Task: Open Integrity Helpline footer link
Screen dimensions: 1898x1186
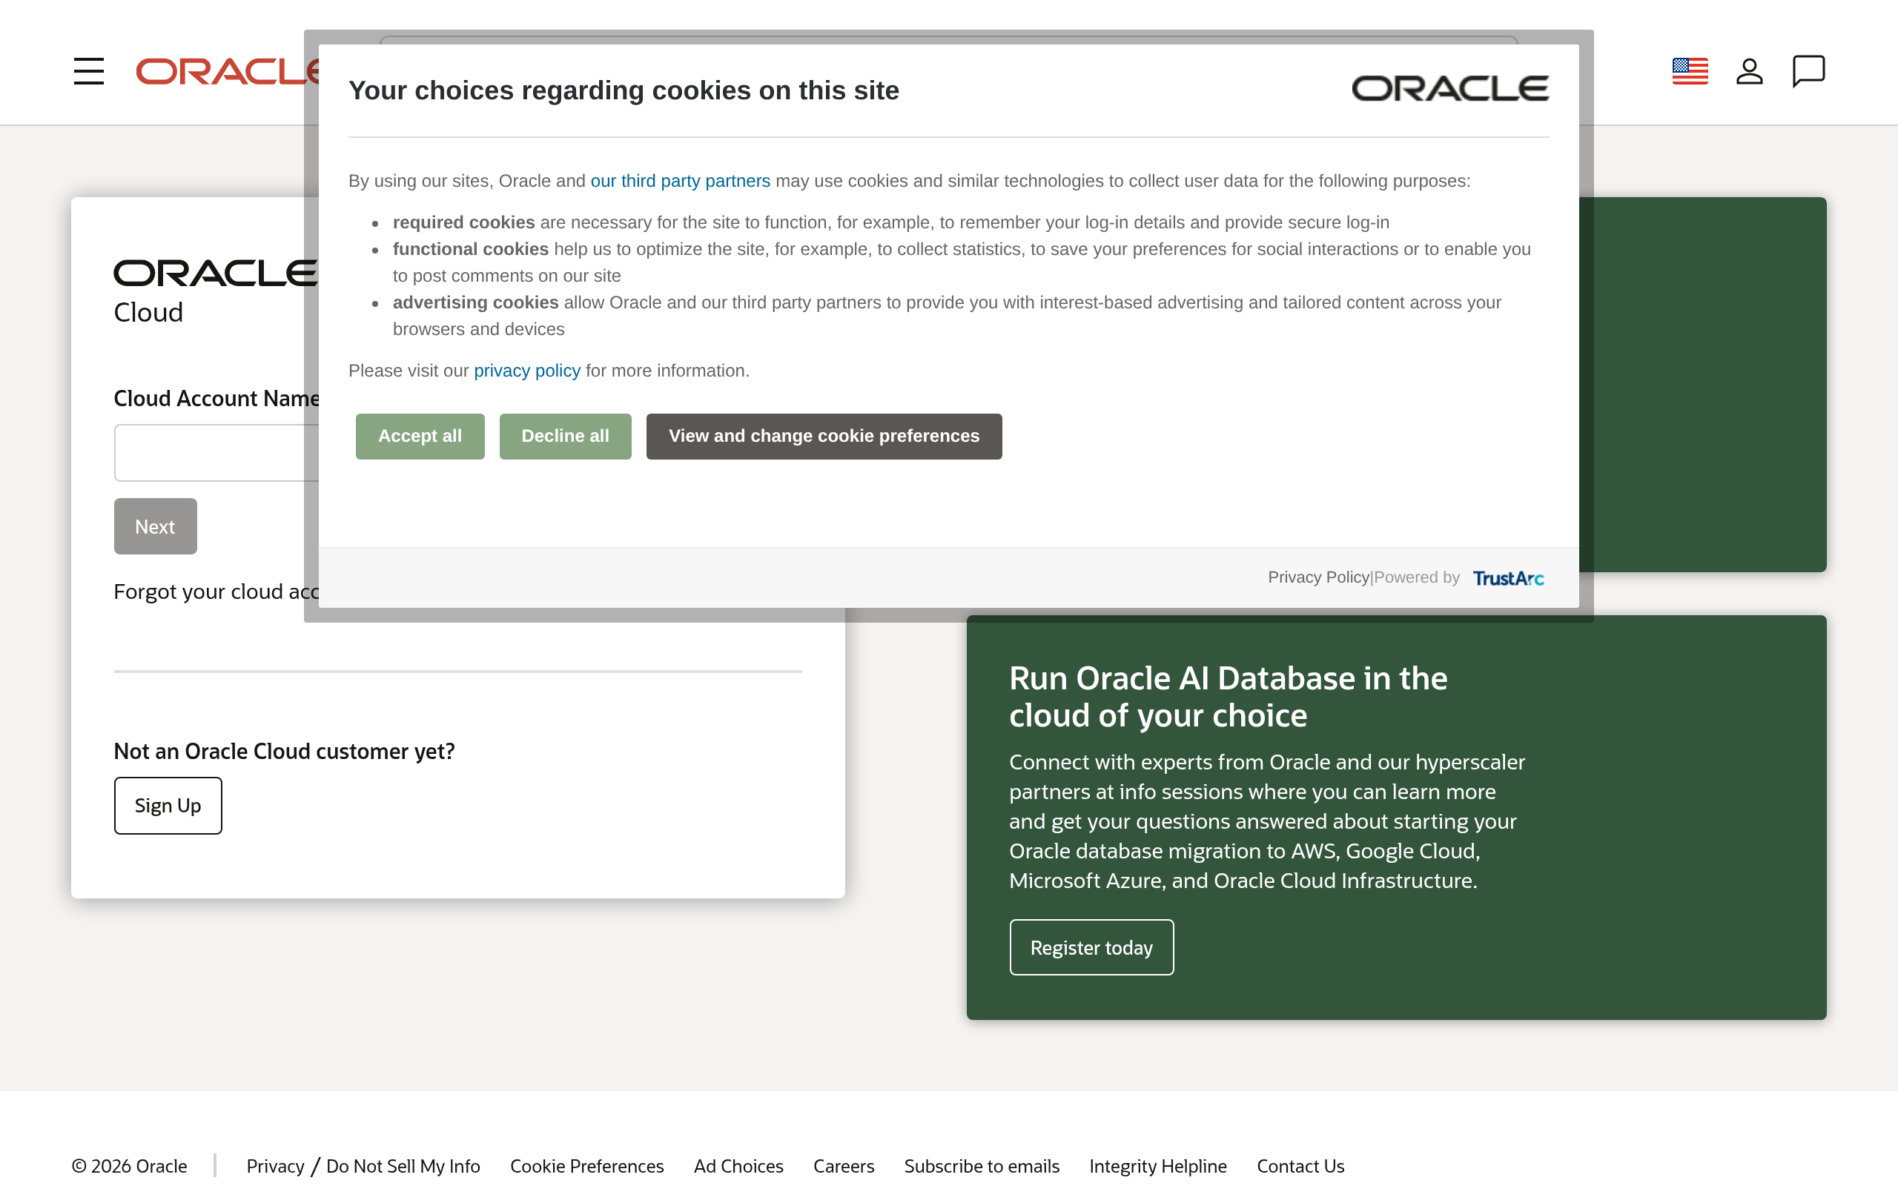Action: click(x=1157, y=1167)
